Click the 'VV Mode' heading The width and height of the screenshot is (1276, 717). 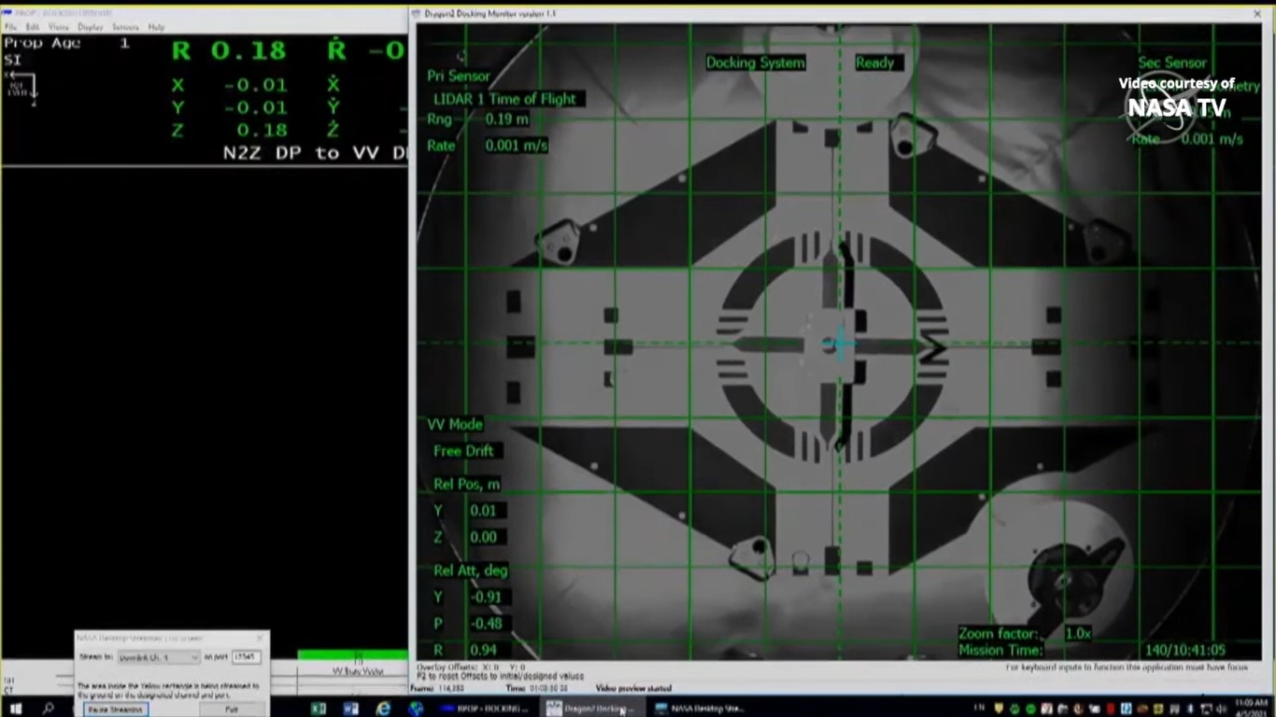pyautogui.click(x=455, y=424)
